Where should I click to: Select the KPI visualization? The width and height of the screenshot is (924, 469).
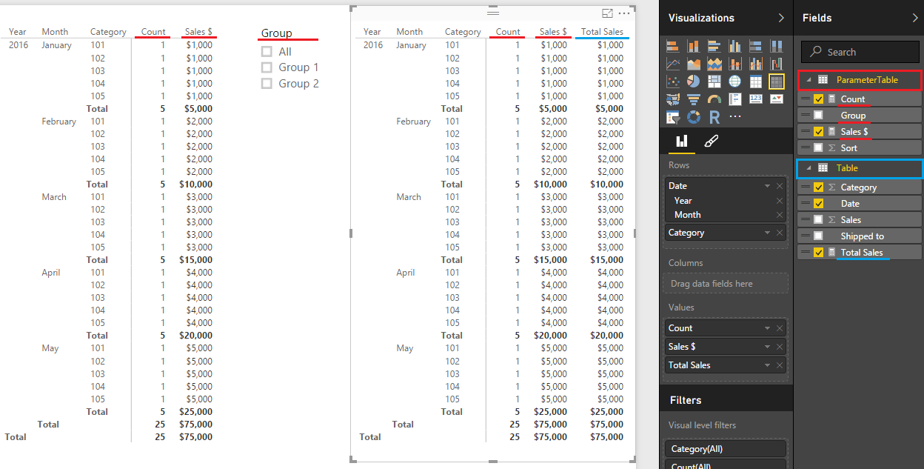click(x=777, y=99)
